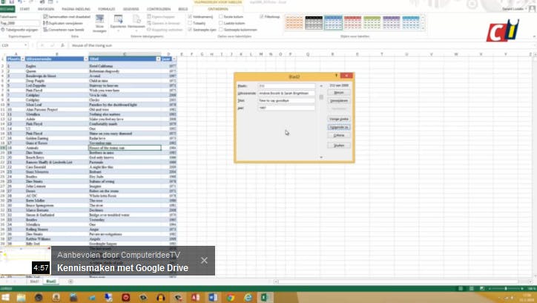
Task: Click the Word icon in the taskbar
Action: point(213,297)
